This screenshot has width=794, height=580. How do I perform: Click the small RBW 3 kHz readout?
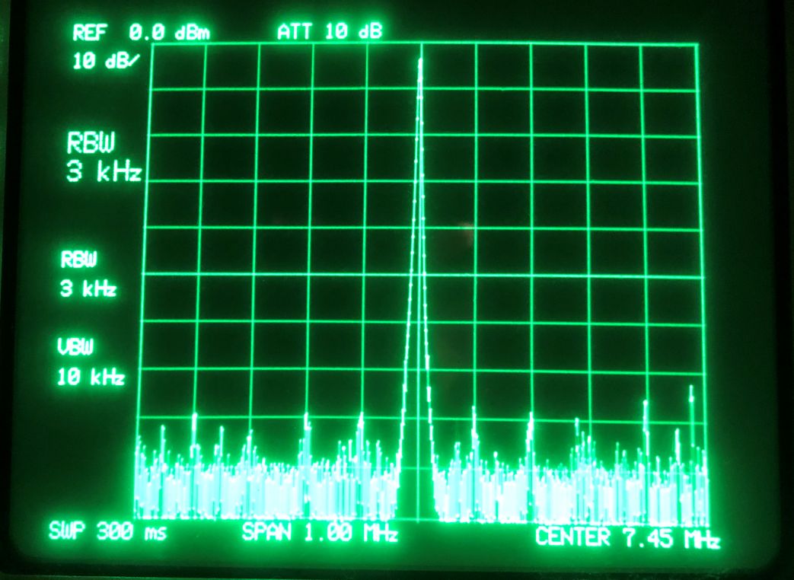coord(88,274)
